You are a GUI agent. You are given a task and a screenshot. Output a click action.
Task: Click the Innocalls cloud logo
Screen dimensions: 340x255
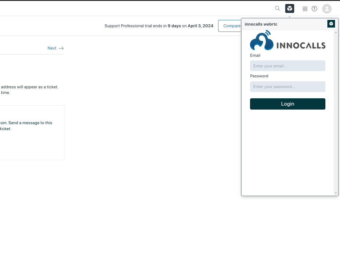[x=262, y=41]
